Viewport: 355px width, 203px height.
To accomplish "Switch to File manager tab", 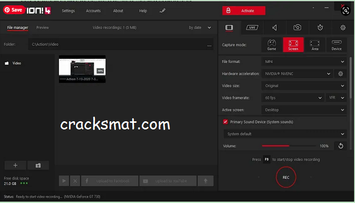I will [x=18, y=27].
